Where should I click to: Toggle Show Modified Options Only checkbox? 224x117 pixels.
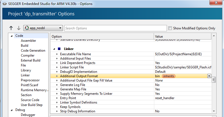170,28
